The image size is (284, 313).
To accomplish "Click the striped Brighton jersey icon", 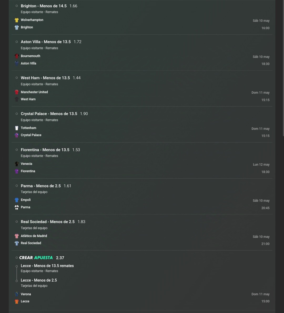I will click(17, 27).
